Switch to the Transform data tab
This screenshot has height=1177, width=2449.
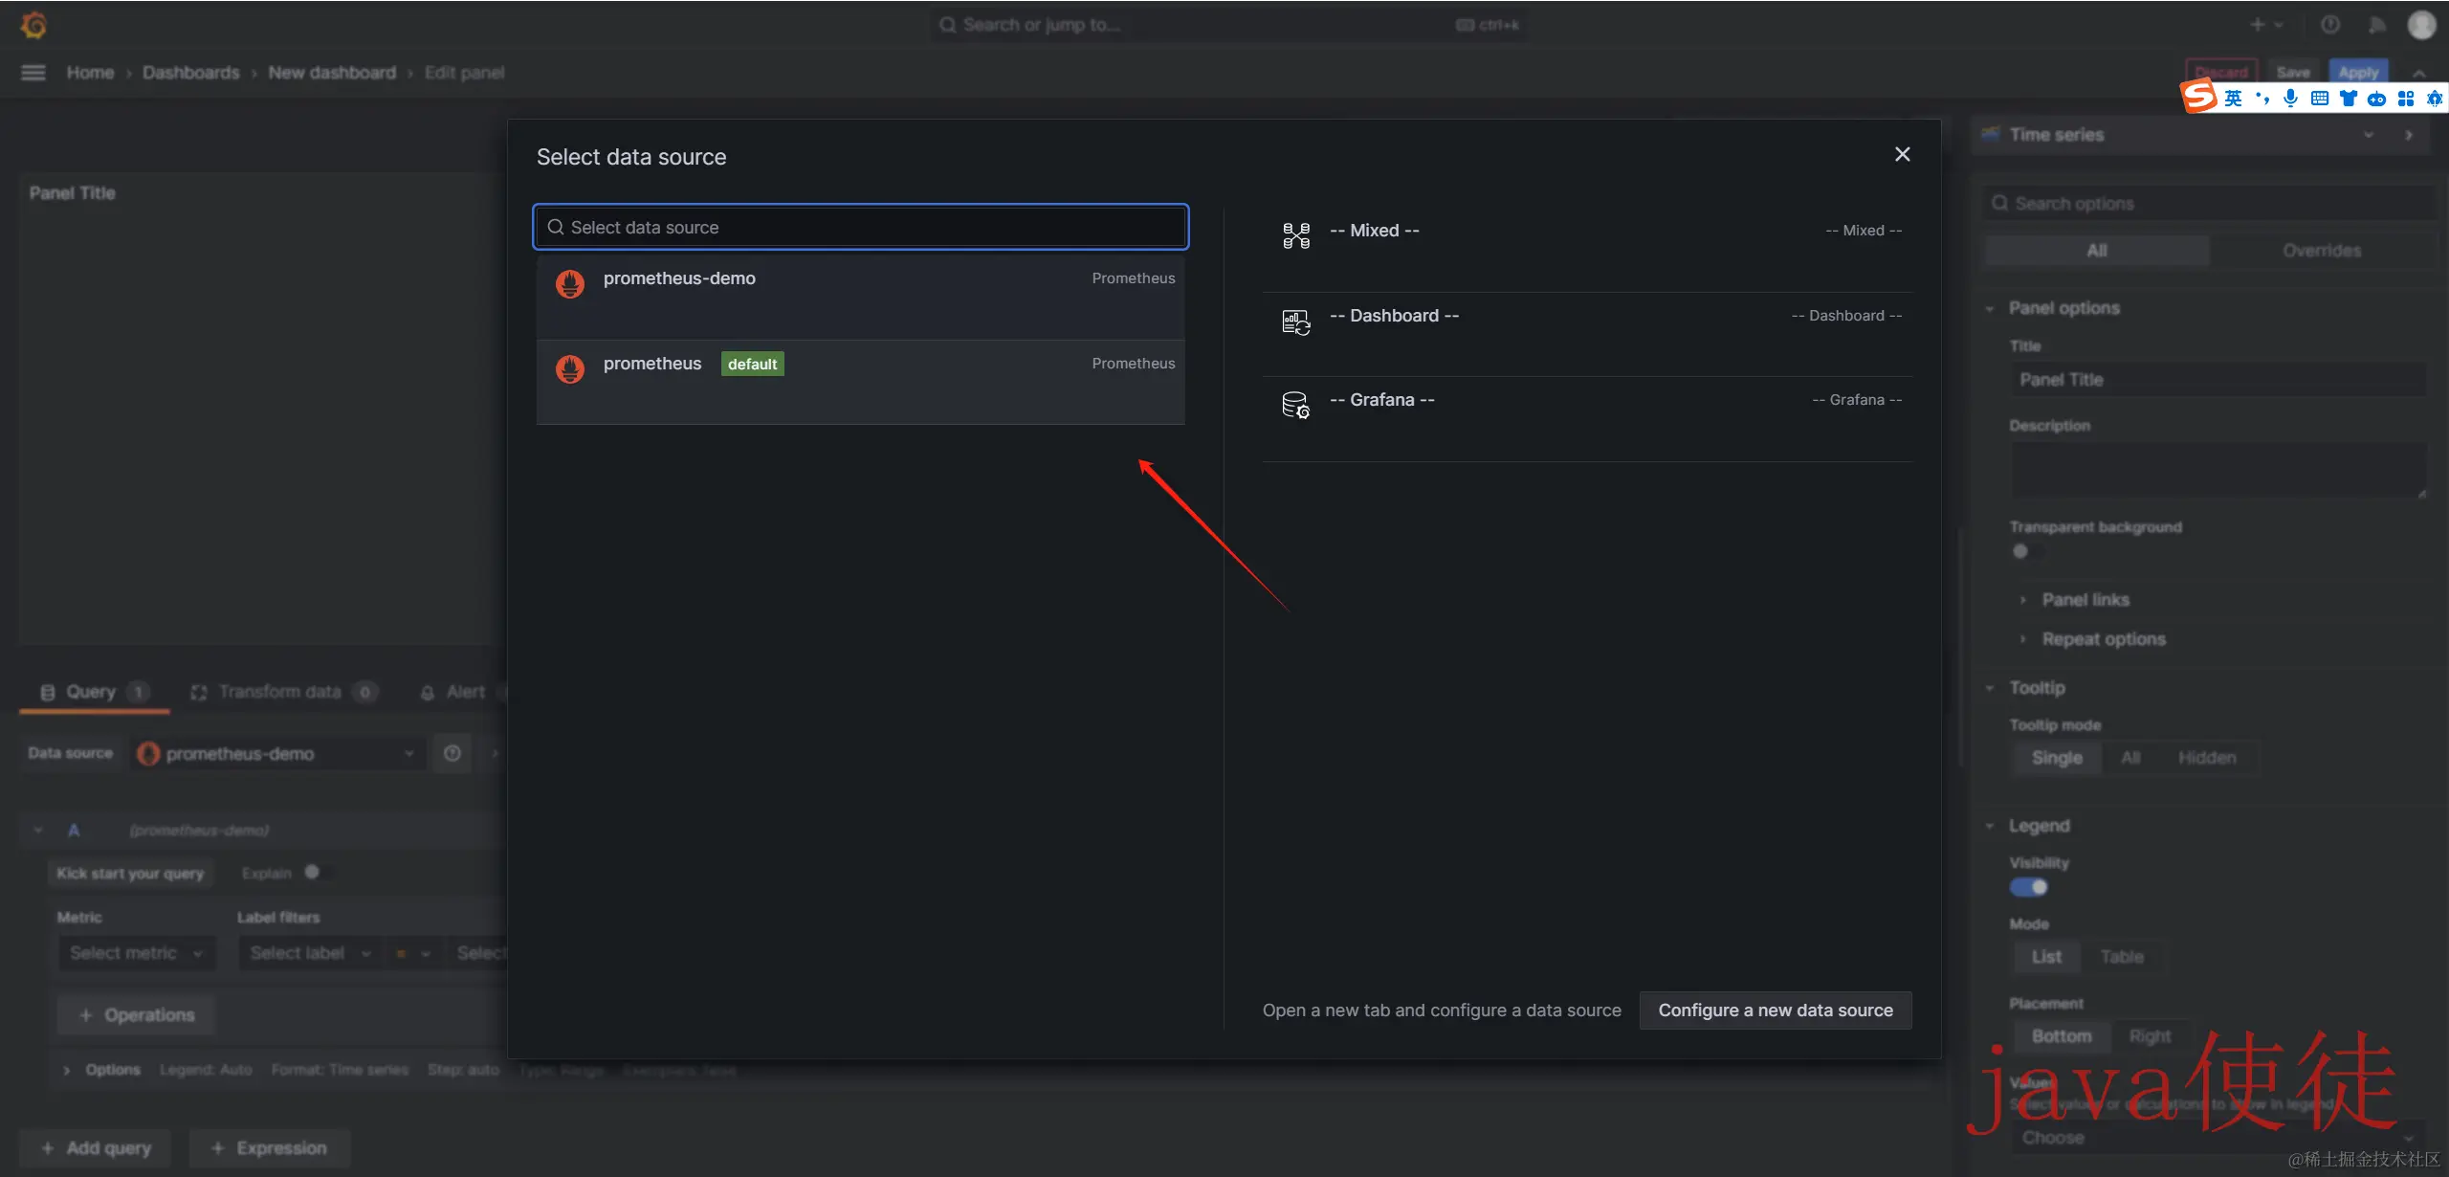click(284, 692)
